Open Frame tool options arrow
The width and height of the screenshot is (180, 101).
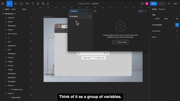(17, 4)
